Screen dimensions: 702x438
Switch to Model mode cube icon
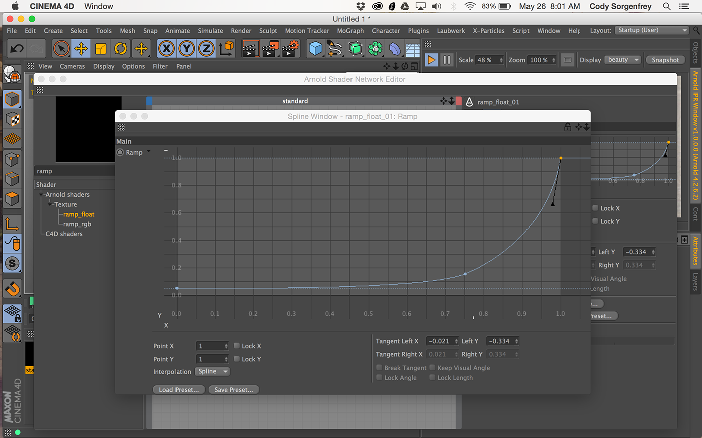(x=12, y=99)
